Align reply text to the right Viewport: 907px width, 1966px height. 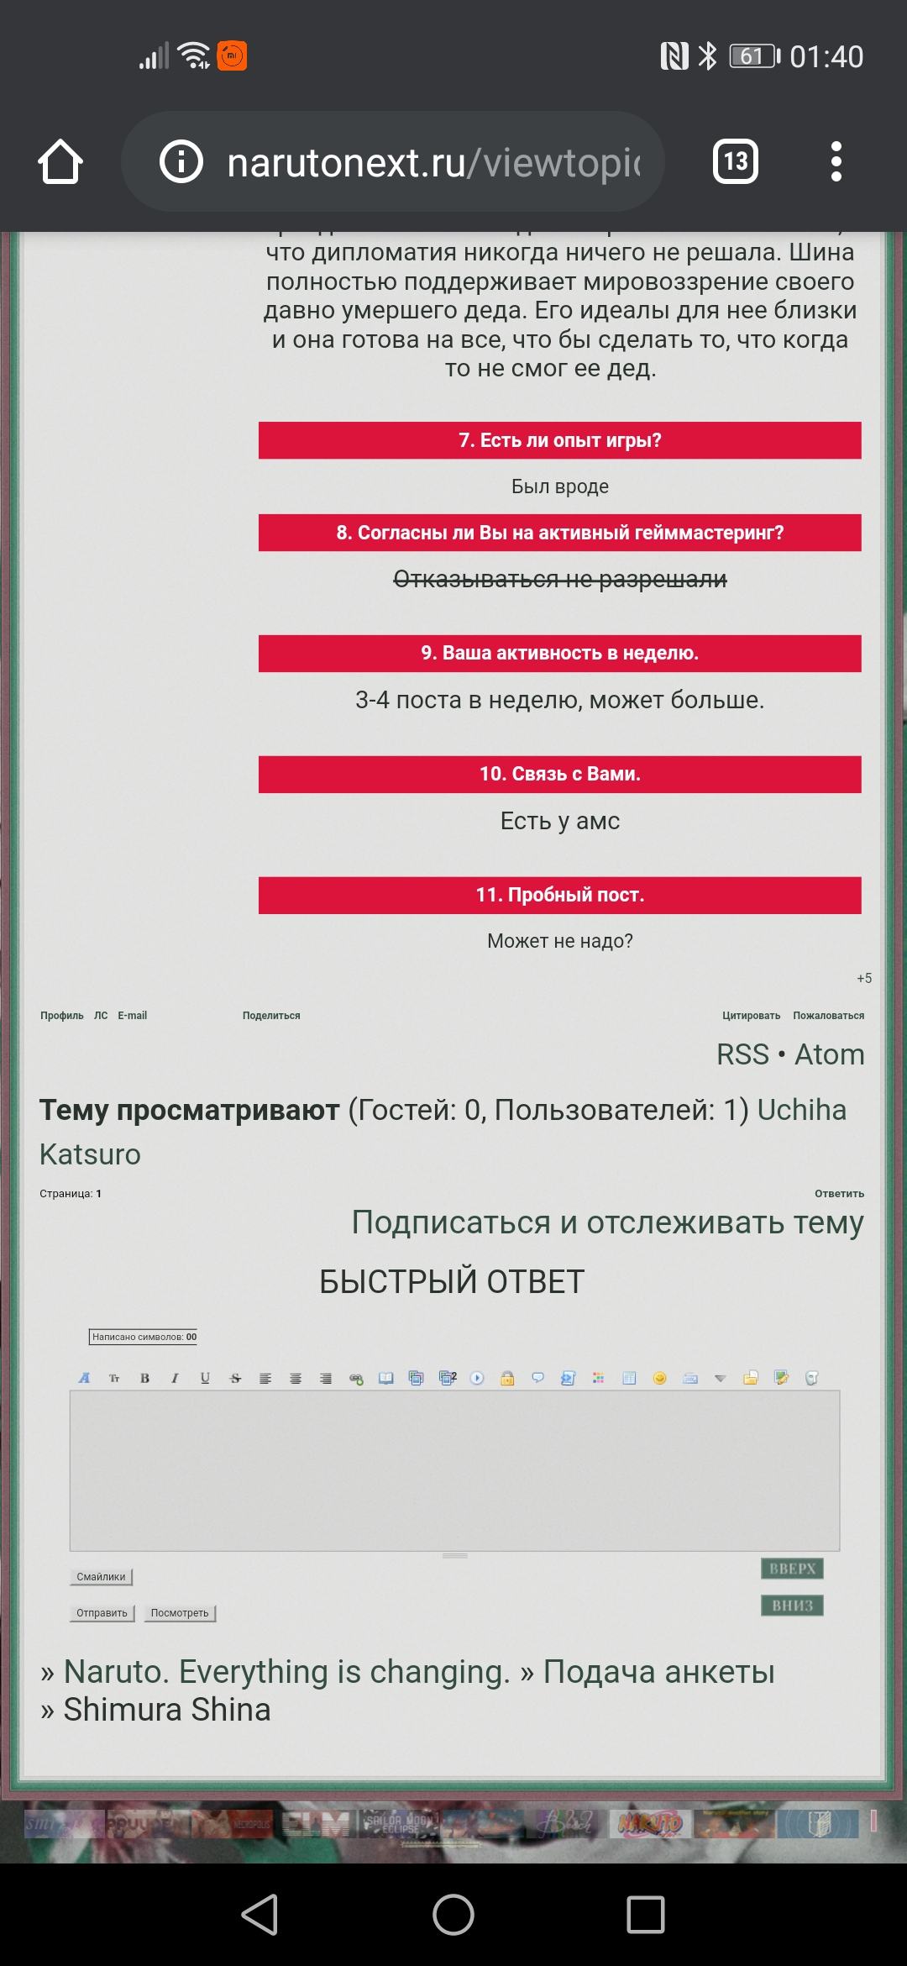tap(326, 1378)
